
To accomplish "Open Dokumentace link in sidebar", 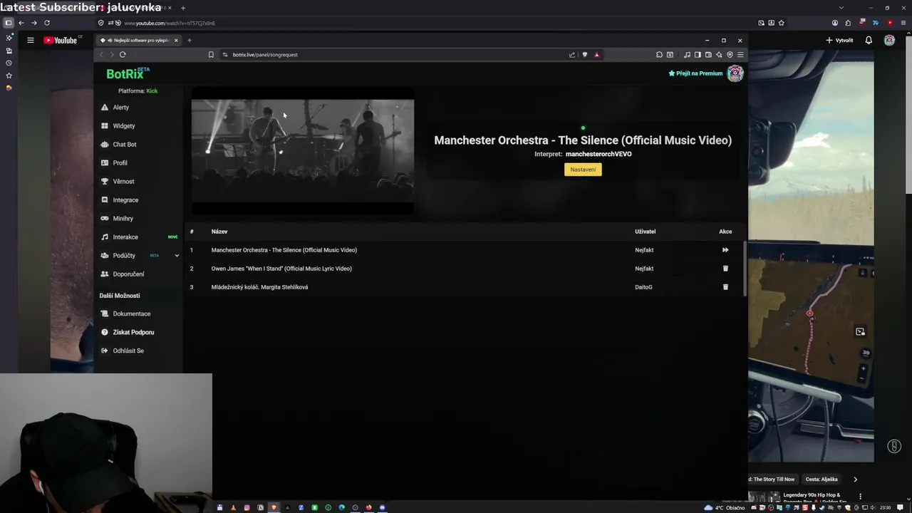I will pyautogui.click(x=131, y=313).
